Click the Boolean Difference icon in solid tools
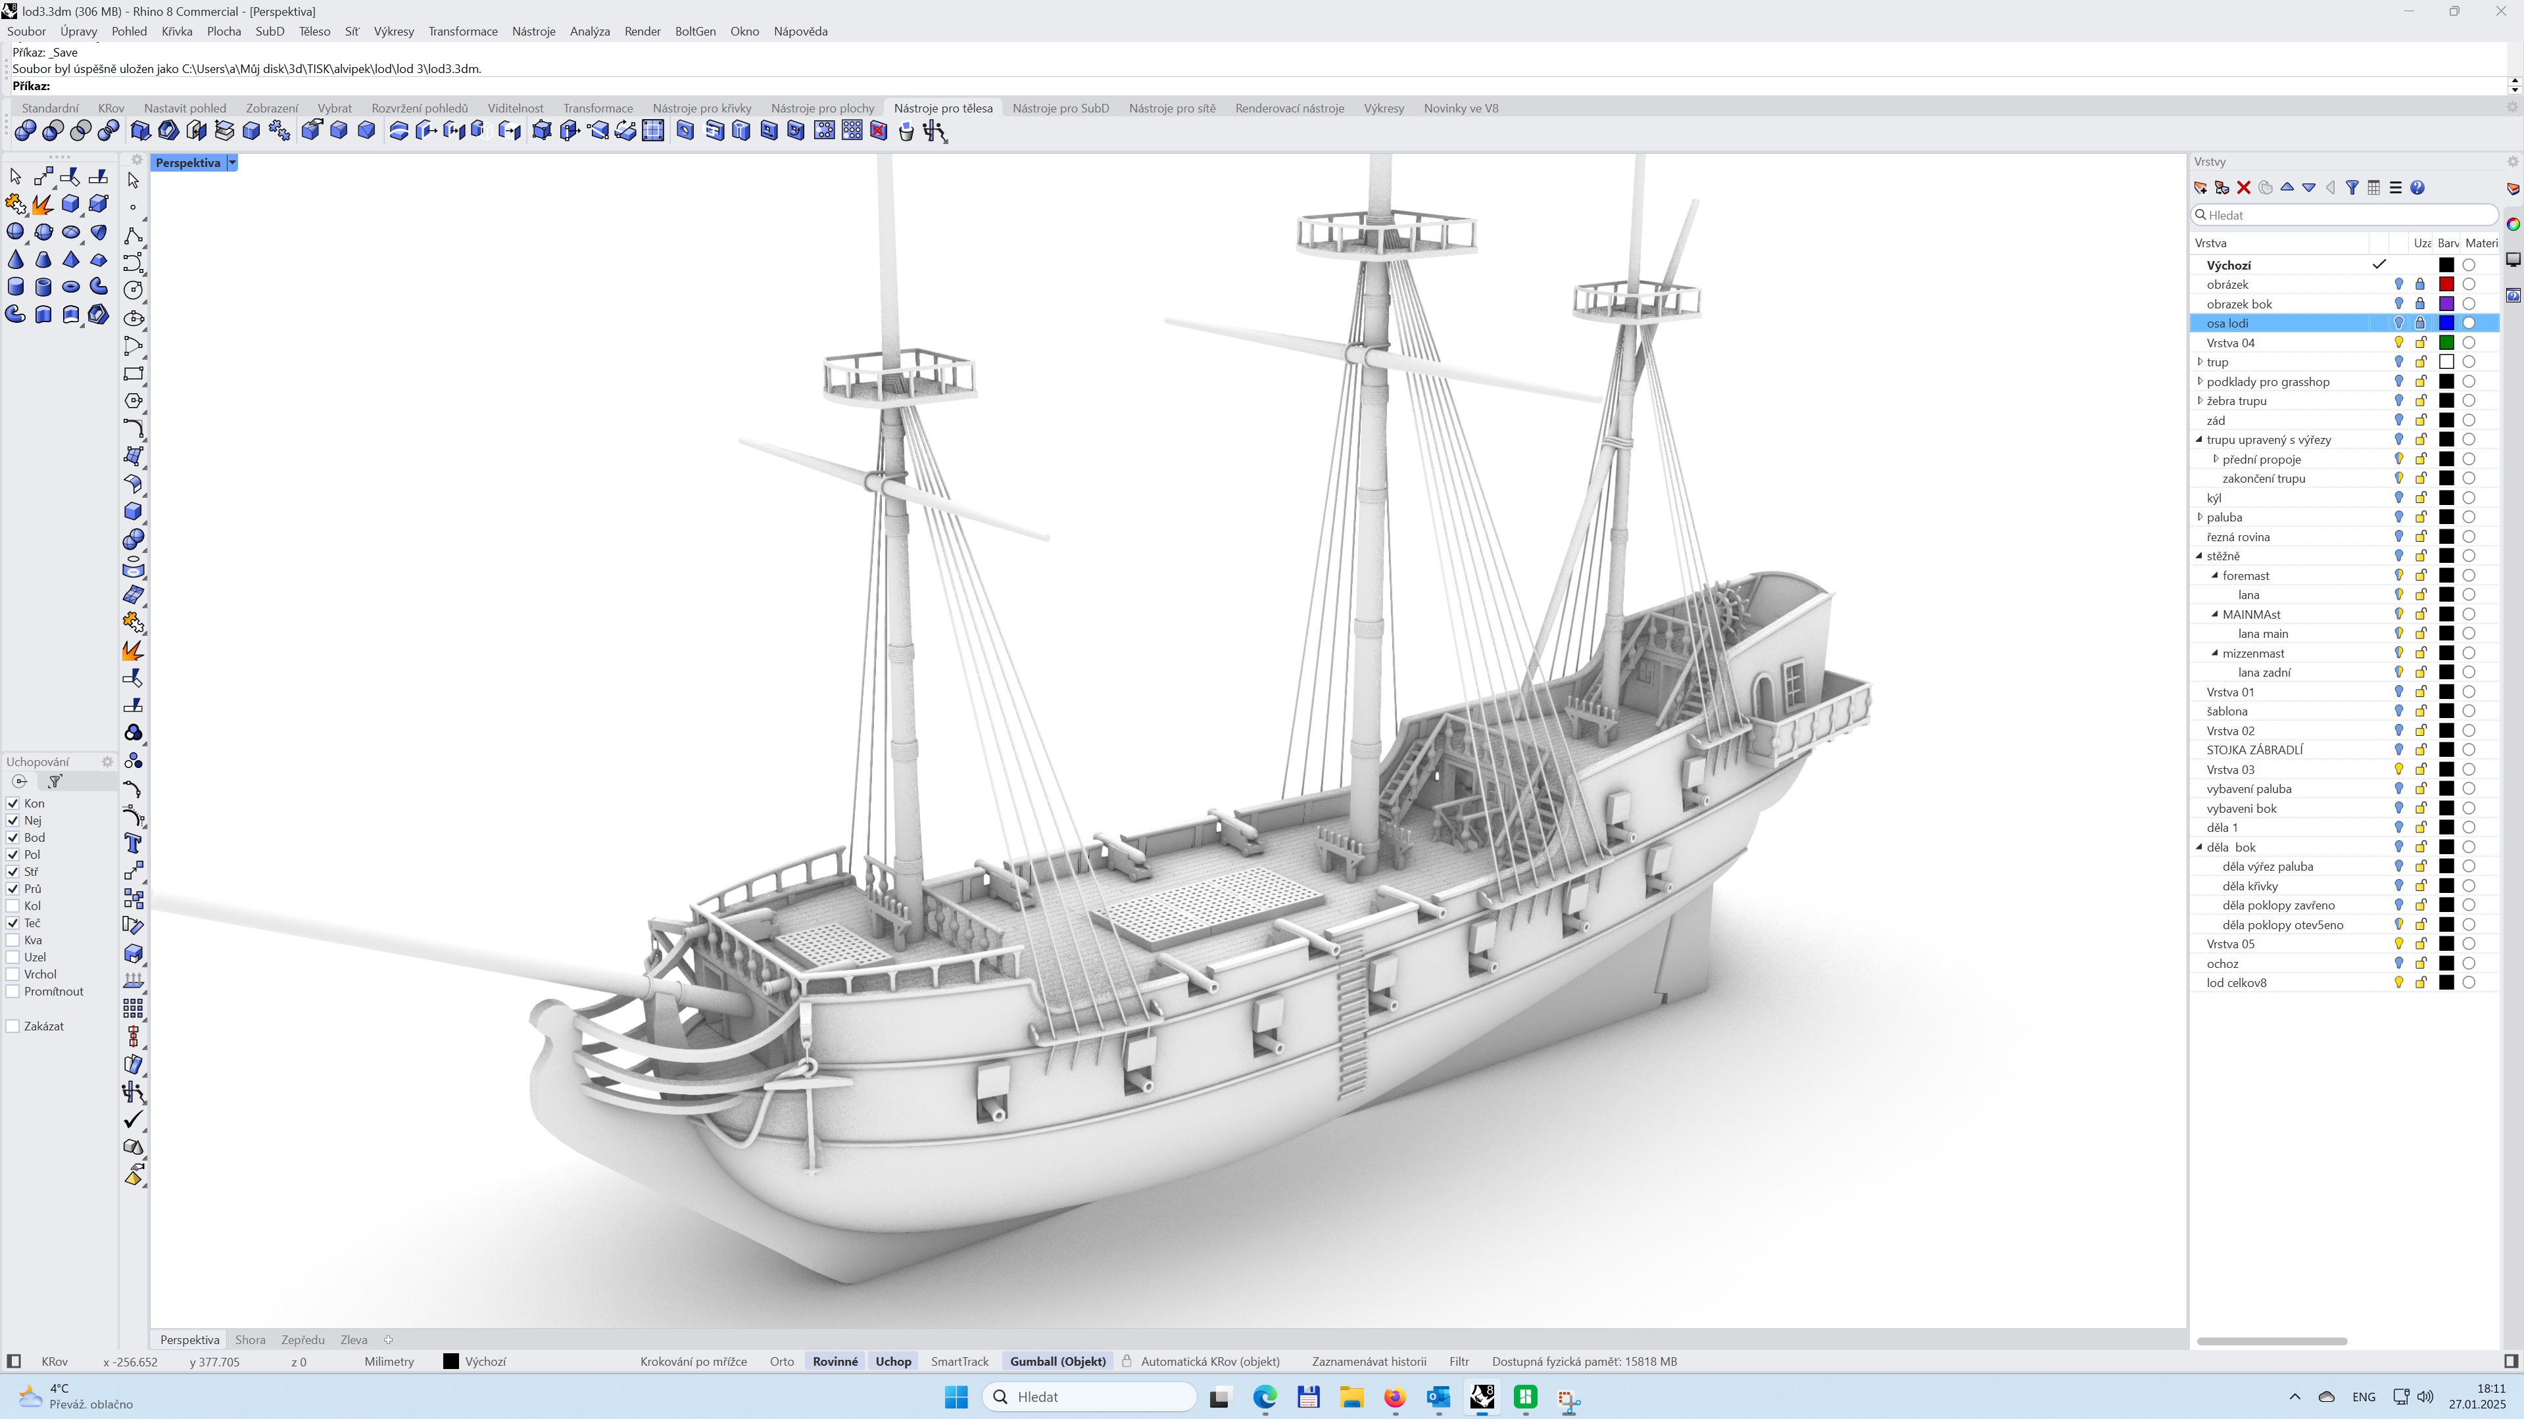The height and width of the screenshot is (1419, 2524). pyautogui.click(x=53, y=130)
